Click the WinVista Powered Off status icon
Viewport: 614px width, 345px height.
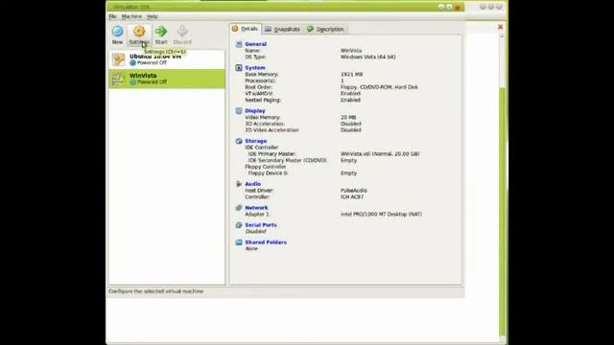pos(132,82)
